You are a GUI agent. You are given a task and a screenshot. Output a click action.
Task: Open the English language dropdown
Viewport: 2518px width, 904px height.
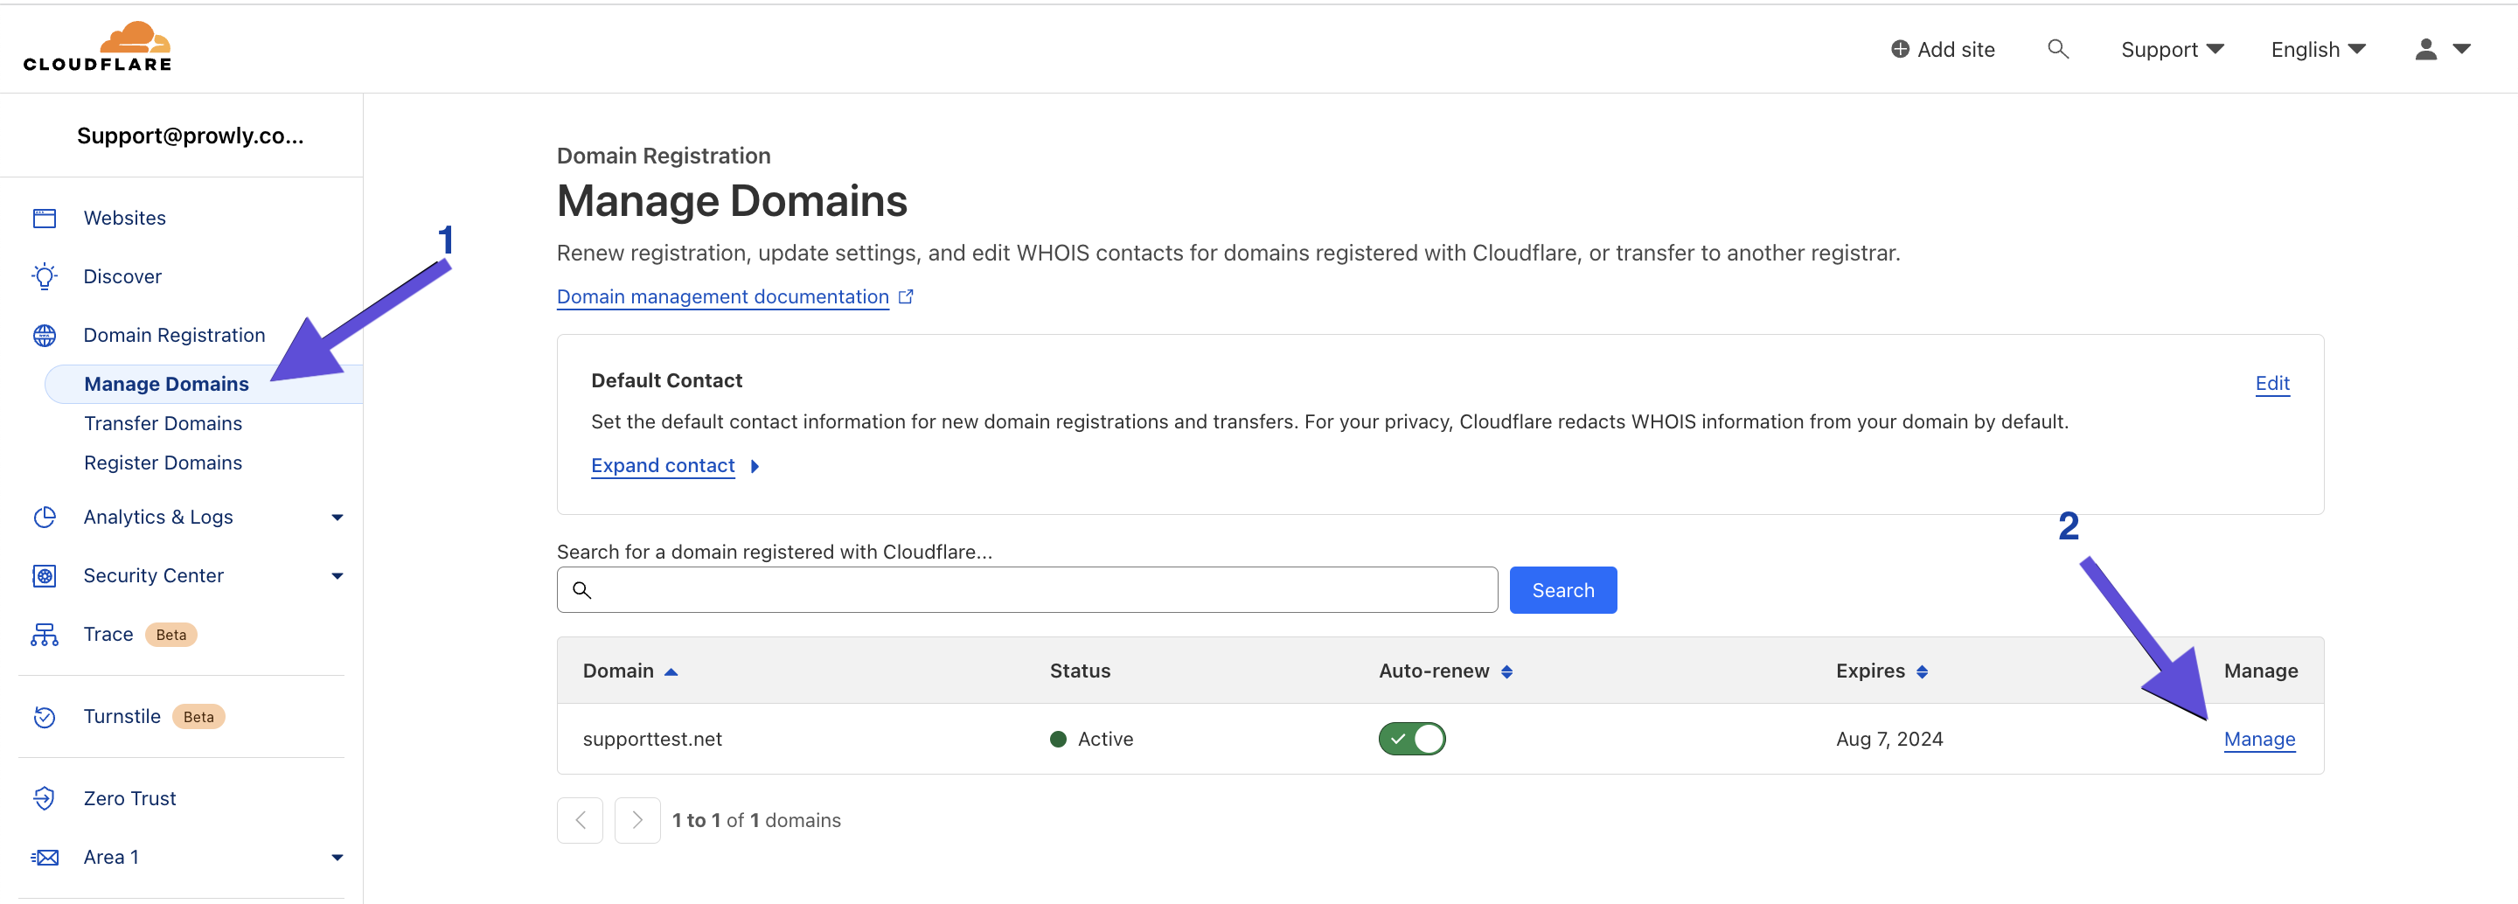[2317, 49]
